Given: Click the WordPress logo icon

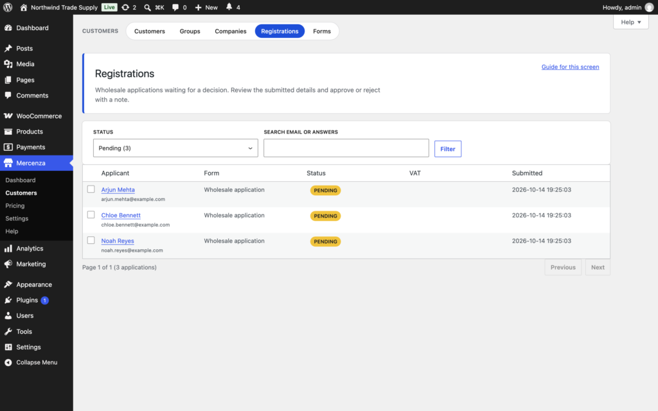Looking at the screenshot, I should click(x=8, y=7).
